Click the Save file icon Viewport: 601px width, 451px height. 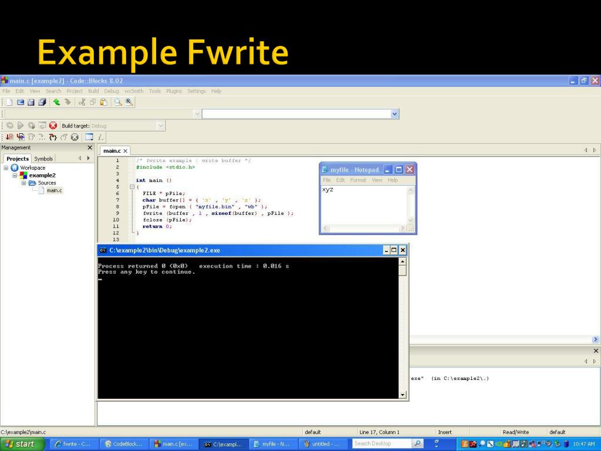(x=31, y=102)
